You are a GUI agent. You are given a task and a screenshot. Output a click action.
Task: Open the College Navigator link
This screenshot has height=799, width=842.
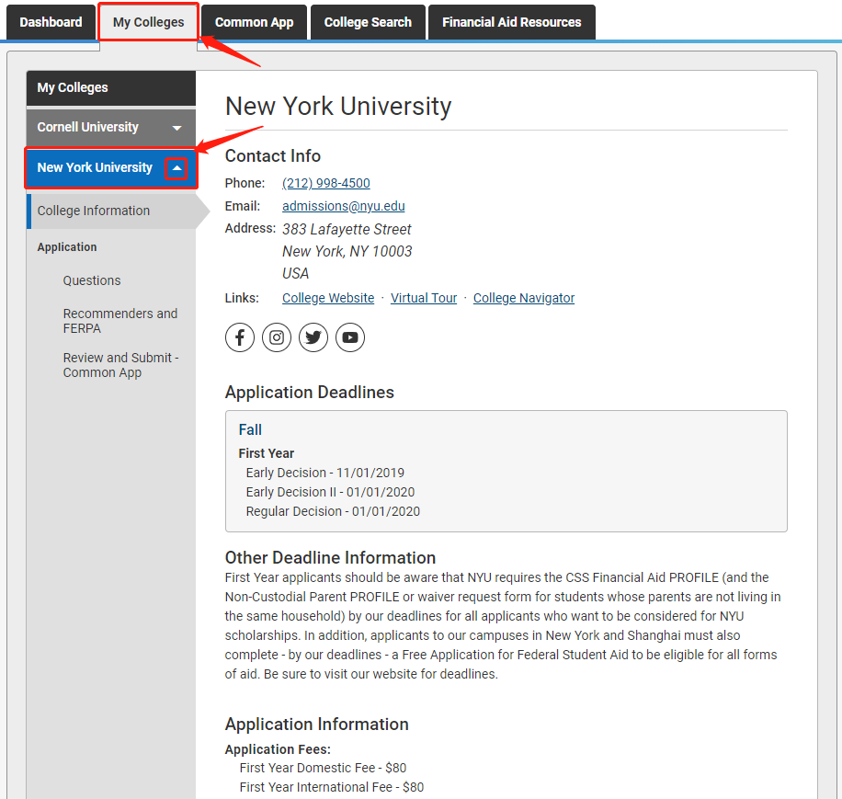pos(523,297)
